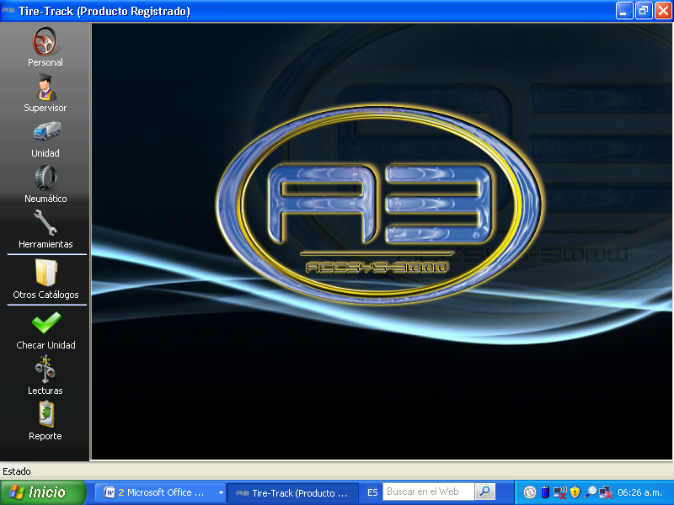Click the web search magnifier button
The height and width of the screenshot is (505, 674).
click(x=484, y=492)
